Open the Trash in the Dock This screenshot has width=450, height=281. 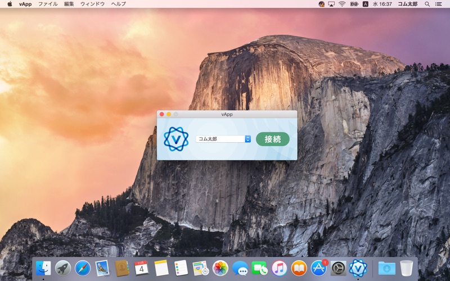tap(406, 269)
